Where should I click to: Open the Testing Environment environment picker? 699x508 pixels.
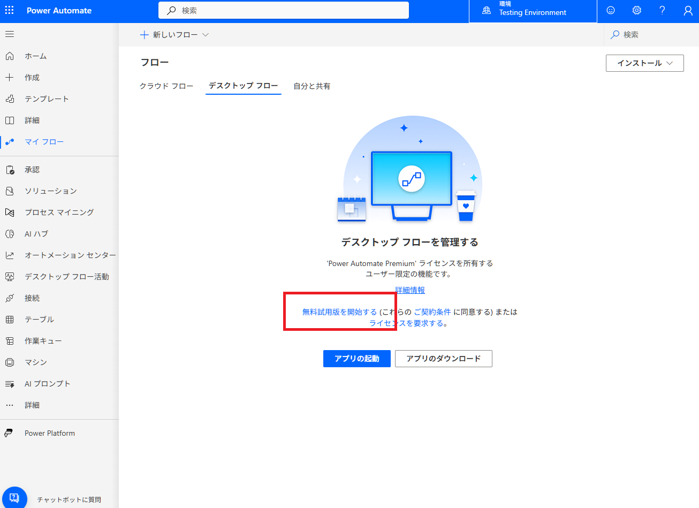(532, 11)
